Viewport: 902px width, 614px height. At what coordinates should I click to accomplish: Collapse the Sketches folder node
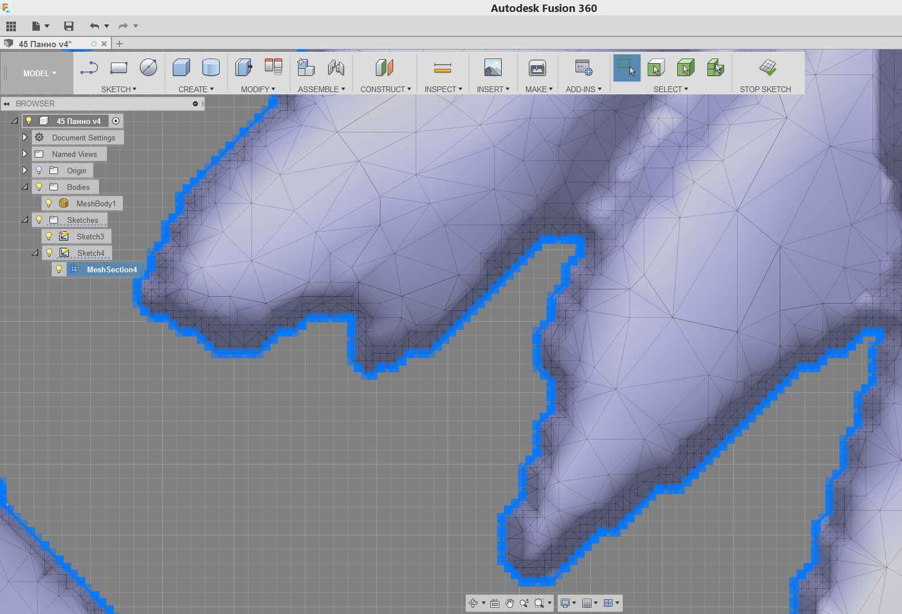25,219
